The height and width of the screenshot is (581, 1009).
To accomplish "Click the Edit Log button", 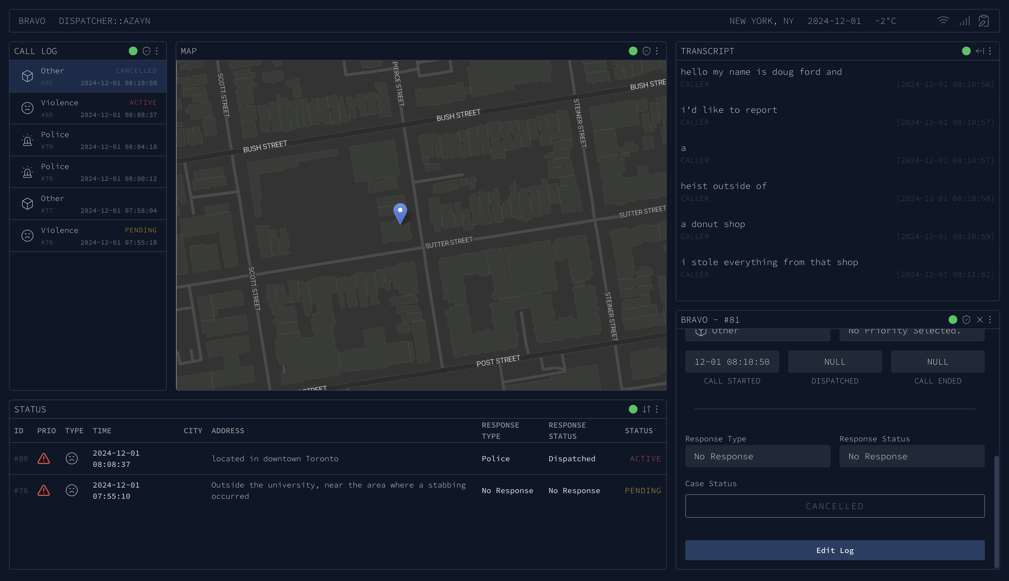I will coord(835,550).
